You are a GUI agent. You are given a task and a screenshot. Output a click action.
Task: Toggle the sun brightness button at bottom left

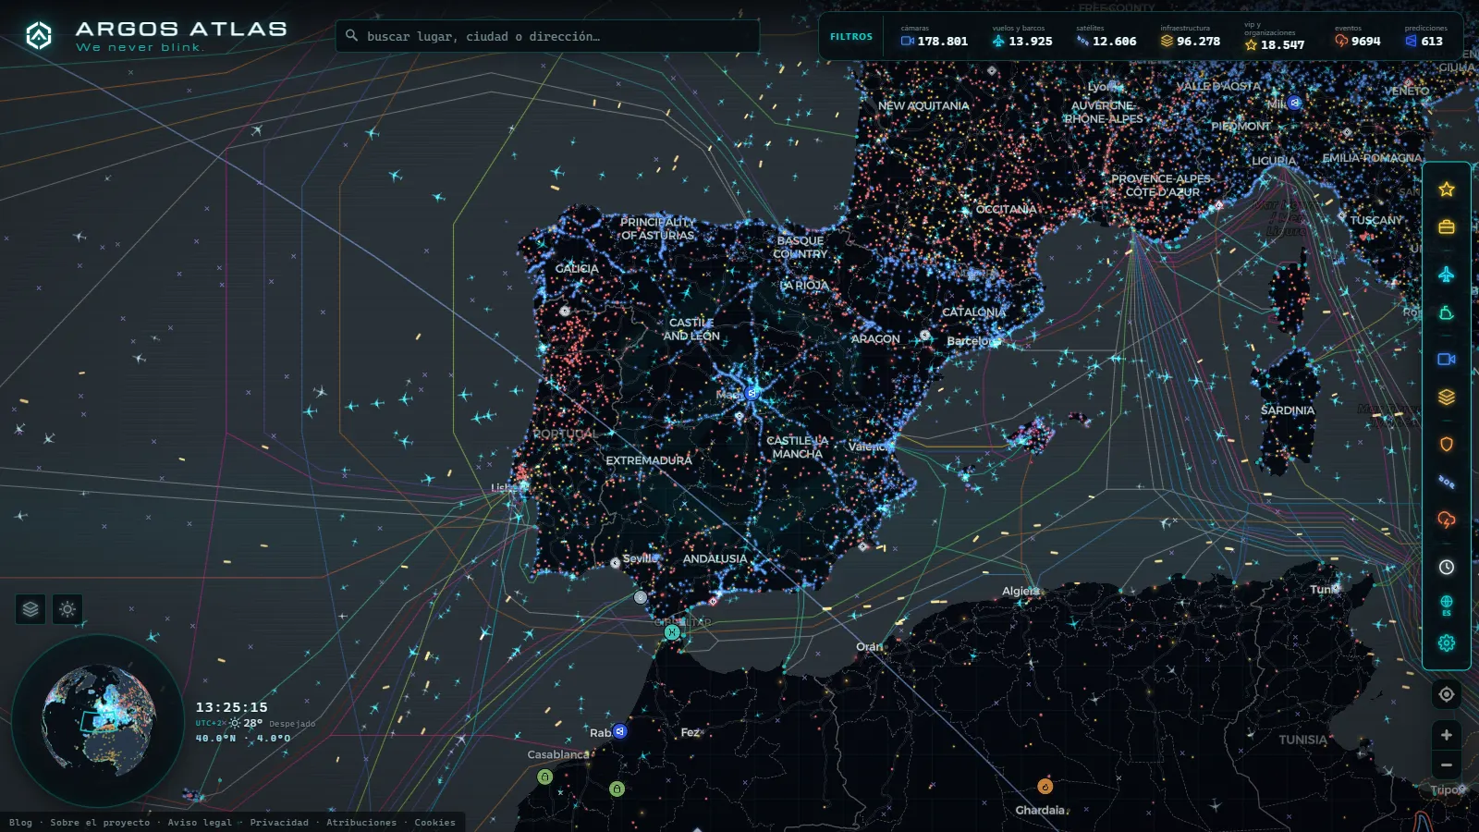coord(67,609)
